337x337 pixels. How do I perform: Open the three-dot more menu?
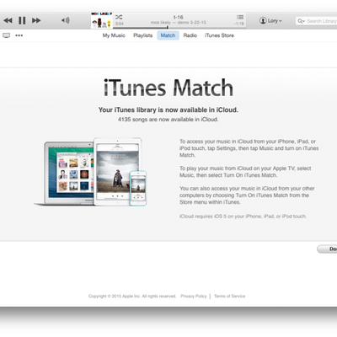click(19, 35)
